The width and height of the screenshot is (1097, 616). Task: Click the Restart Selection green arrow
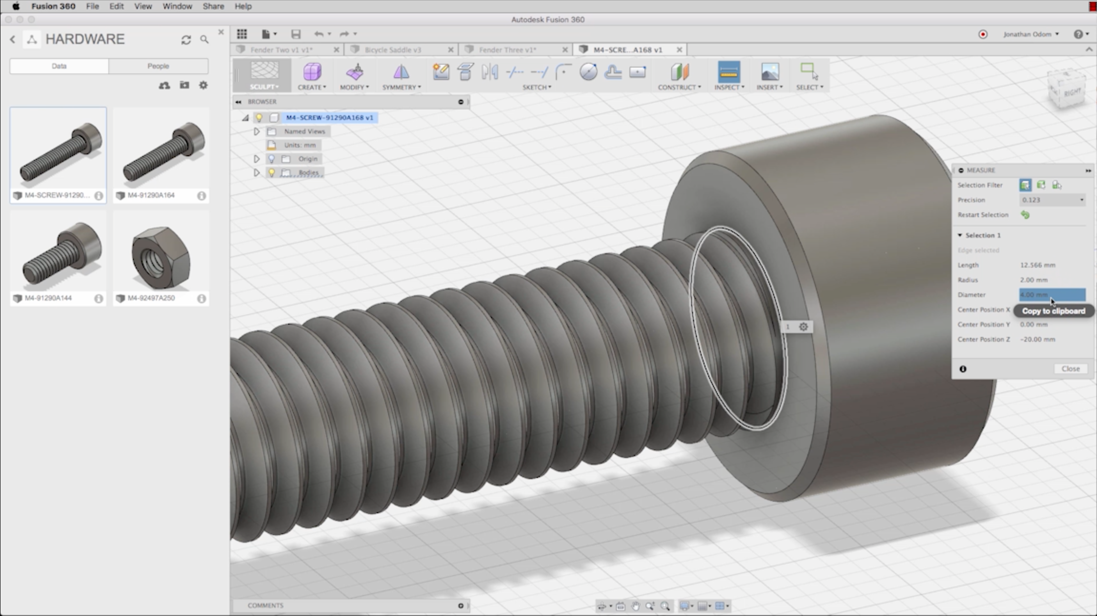click(1025, 215)
